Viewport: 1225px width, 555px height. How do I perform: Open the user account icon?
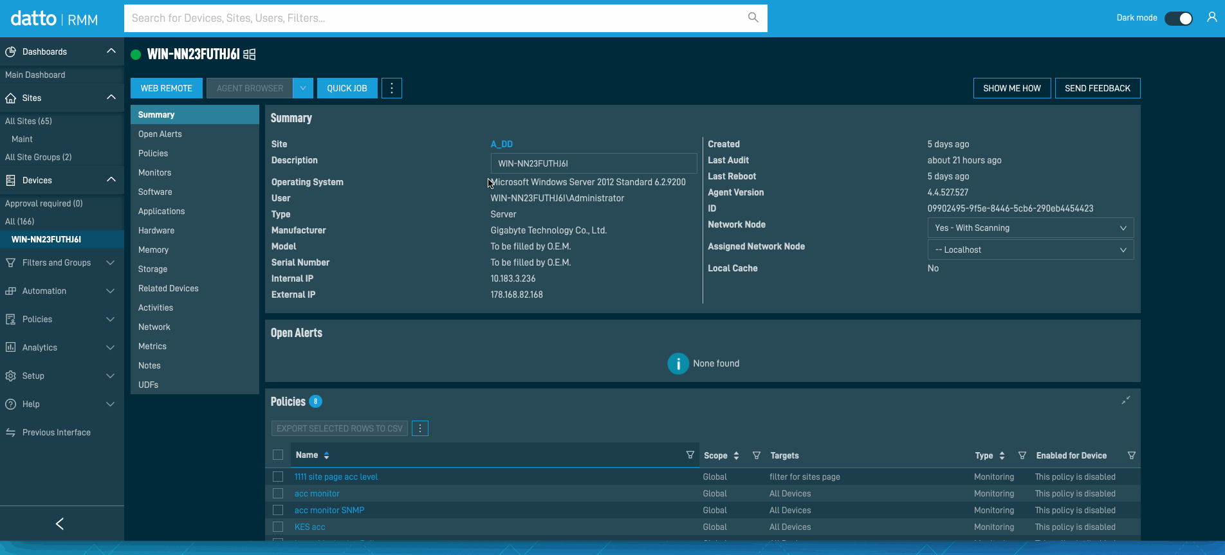[1211, 17]
